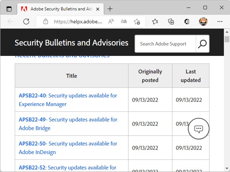The height and width of the screenshot is (172, 230).
Task: Open the tab actions menu icon
Action: point(9,9)
